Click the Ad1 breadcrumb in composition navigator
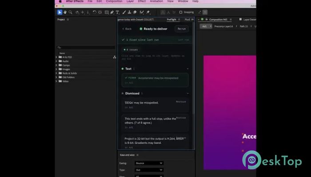311x177 pixels. (x=204, y=26)
